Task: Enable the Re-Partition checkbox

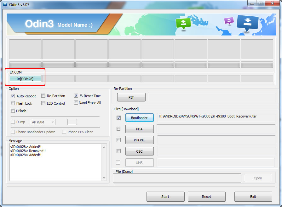Action: click(x=43, y=96)
